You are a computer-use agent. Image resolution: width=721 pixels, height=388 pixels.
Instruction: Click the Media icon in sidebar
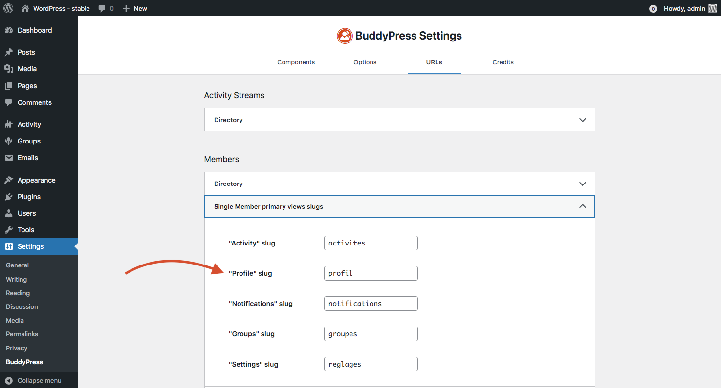pos(9,69)
